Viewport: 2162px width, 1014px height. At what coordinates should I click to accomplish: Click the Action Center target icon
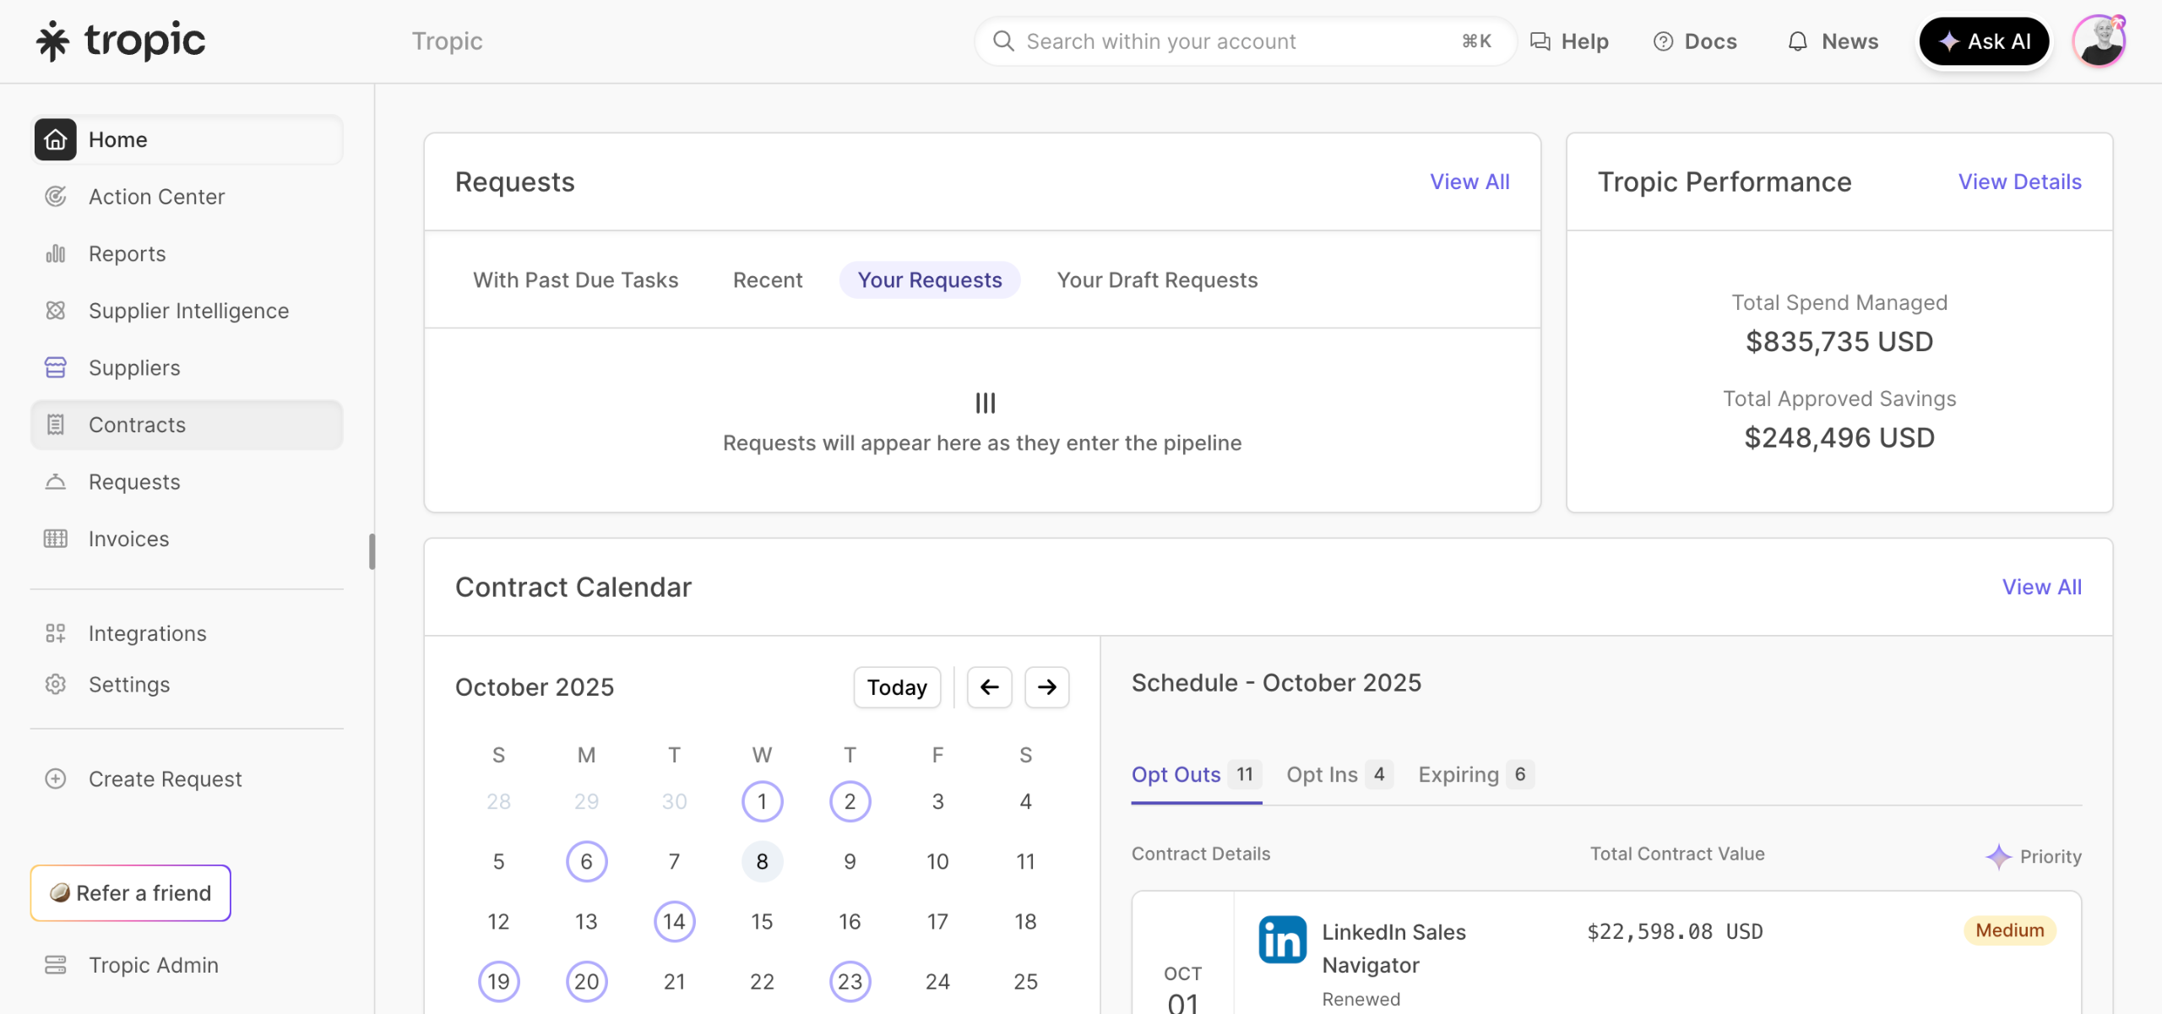[x=56, y=197]
